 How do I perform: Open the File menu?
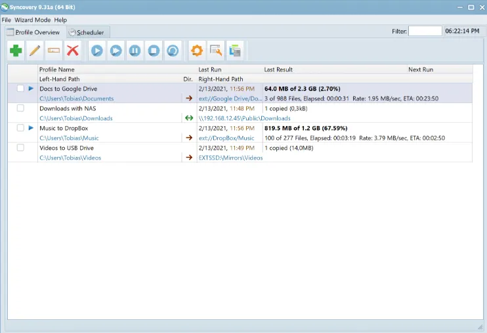(6, 20)
